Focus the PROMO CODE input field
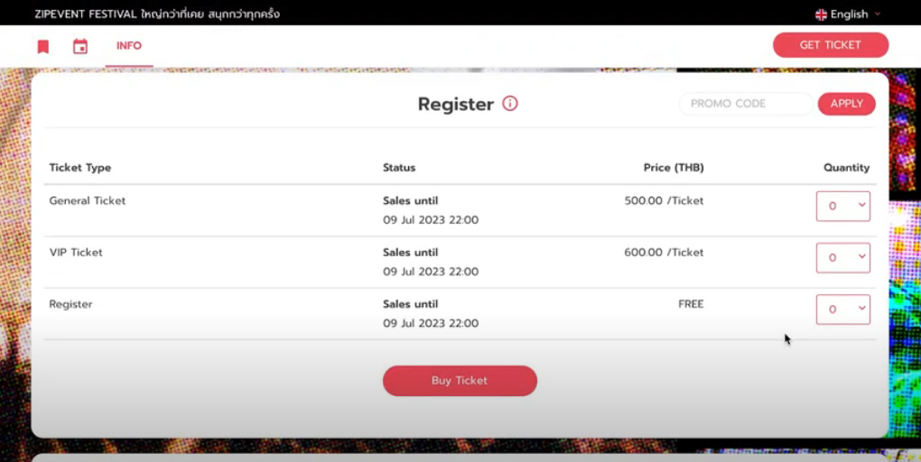 coord(745,104)
